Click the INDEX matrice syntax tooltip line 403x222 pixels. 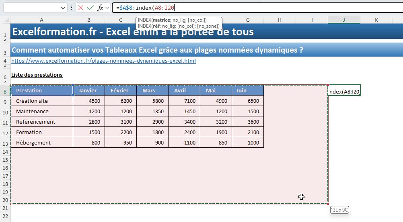[x=172, y=20]
